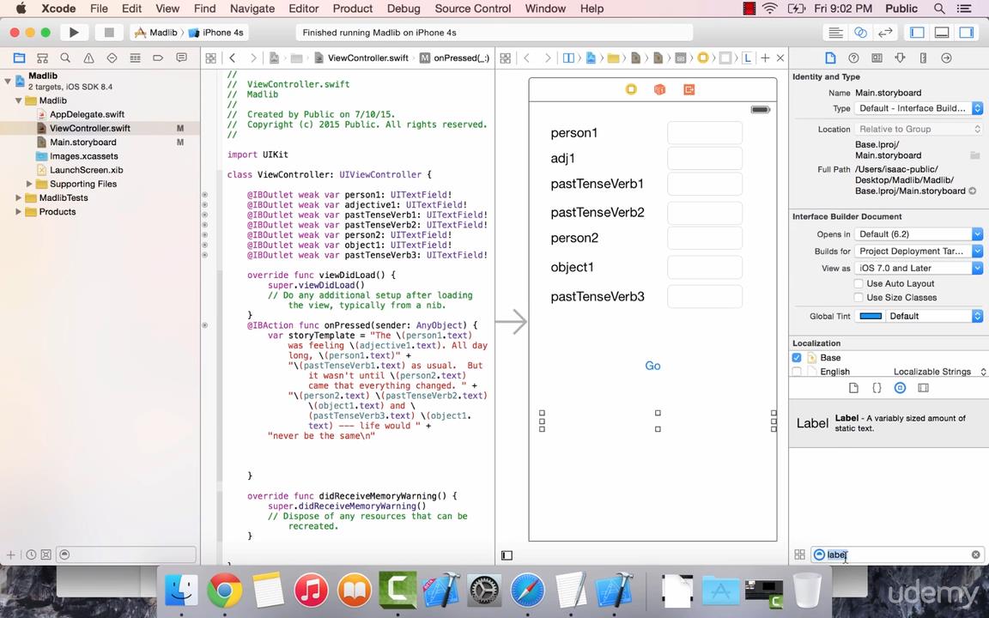Open the Find navigator

pyautogui.click(x=64, y=58)
